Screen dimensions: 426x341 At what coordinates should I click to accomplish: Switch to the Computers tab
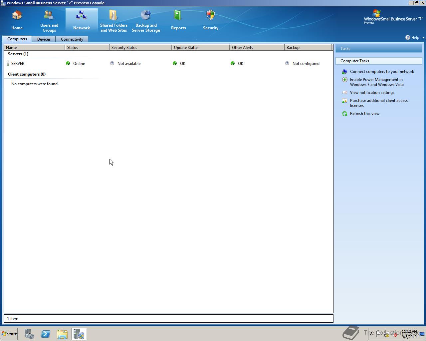coord(17,39)
